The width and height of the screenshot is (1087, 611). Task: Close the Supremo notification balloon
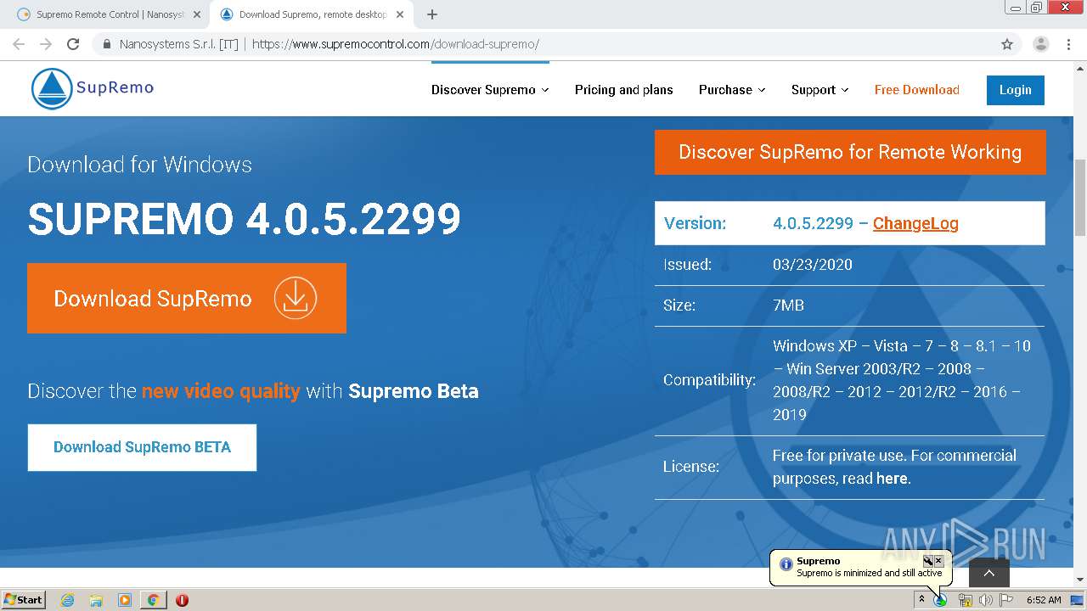(x=938, y=561)
